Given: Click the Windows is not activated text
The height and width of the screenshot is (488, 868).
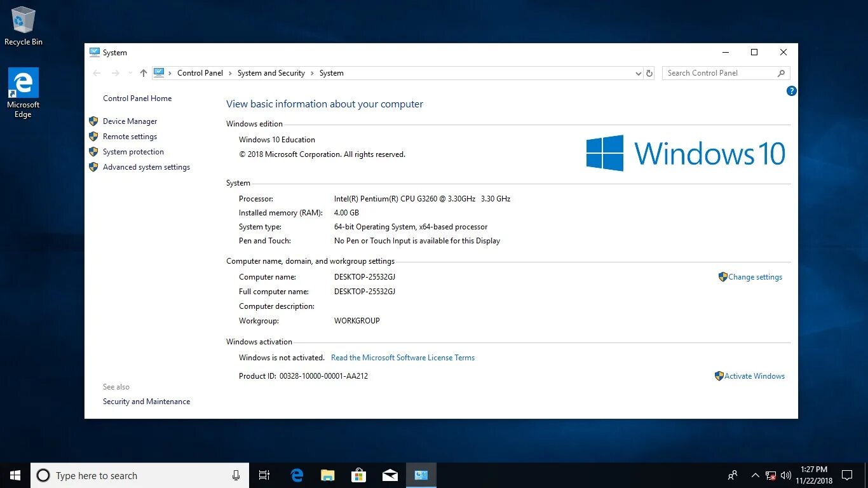Looking at the screenshot, I should 281,358.
